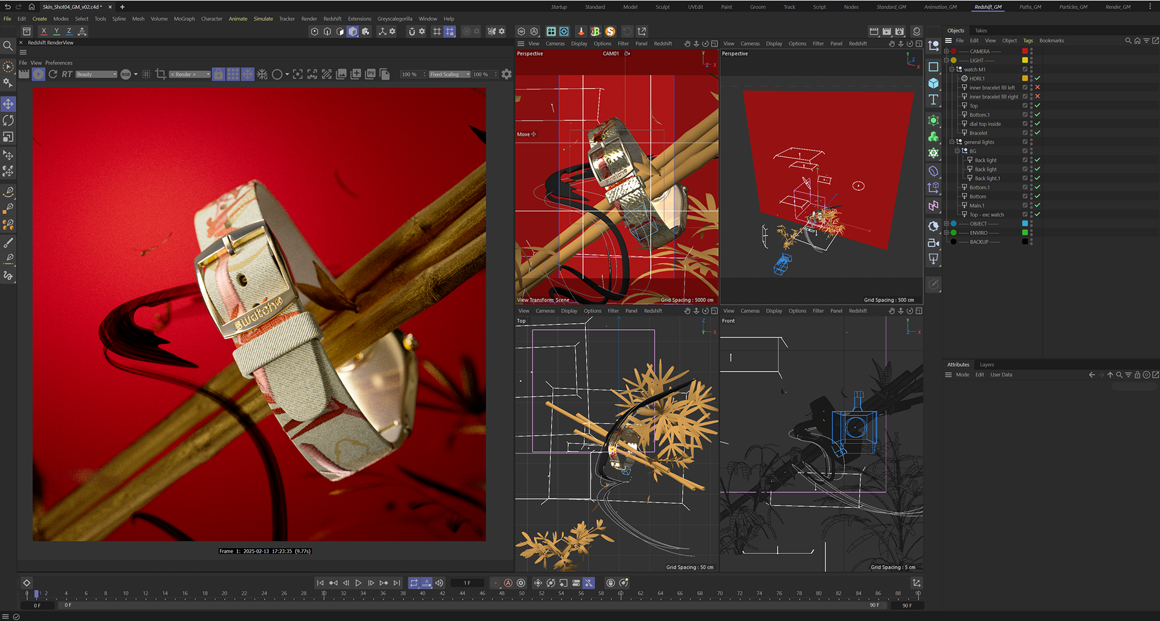This screenshot has height=621, width=1160.
Task: Open object manager search icon
Action: pos(1128,40)
